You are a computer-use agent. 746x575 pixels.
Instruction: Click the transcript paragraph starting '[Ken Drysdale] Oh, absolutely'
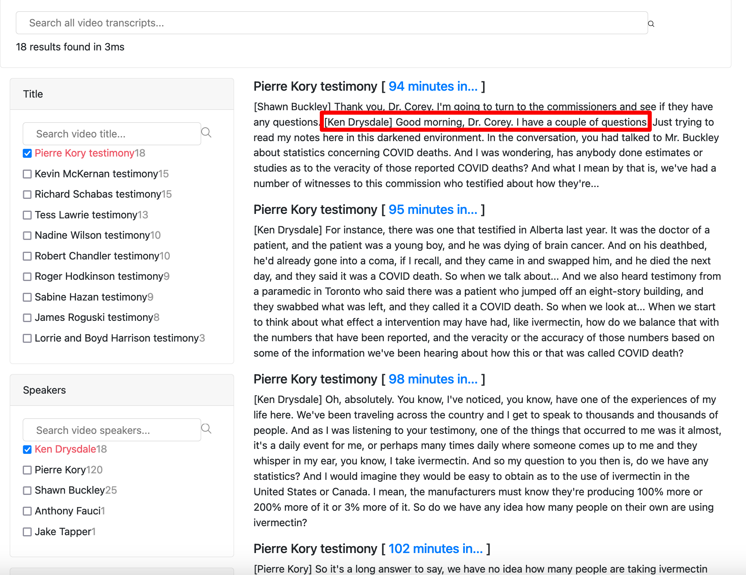click(487, 461)
